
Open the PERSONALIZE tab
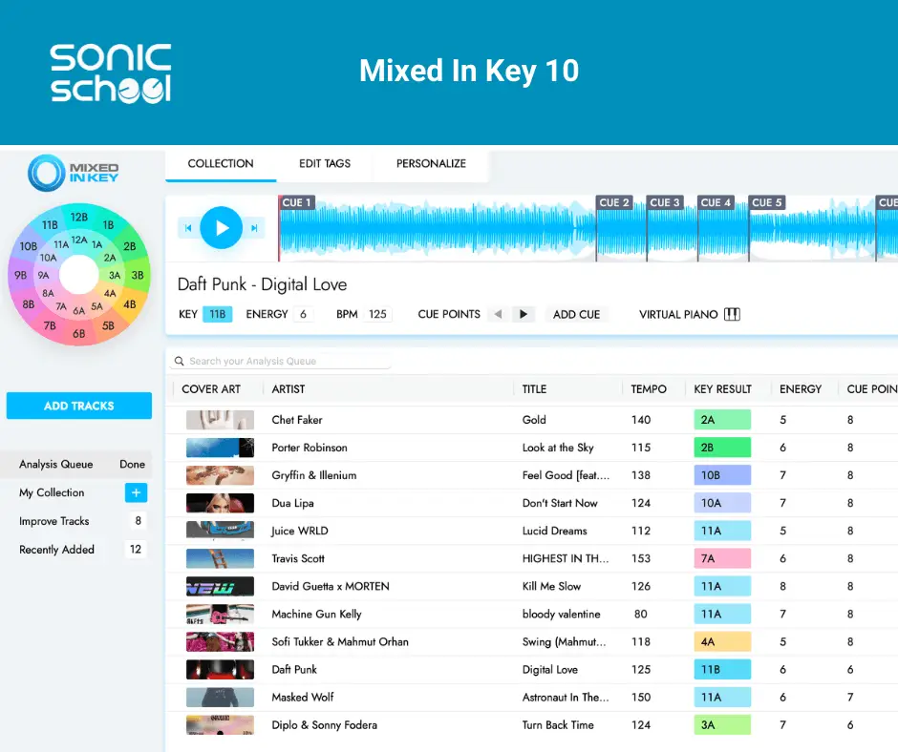point(430,164)
